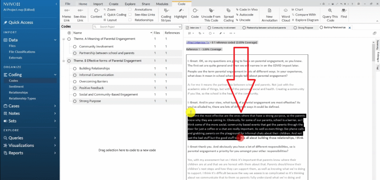Select Sentiment under Coding in sidebar
This screenshot has width=380, height=180.
pyautogui.click(x=16, y=86)
